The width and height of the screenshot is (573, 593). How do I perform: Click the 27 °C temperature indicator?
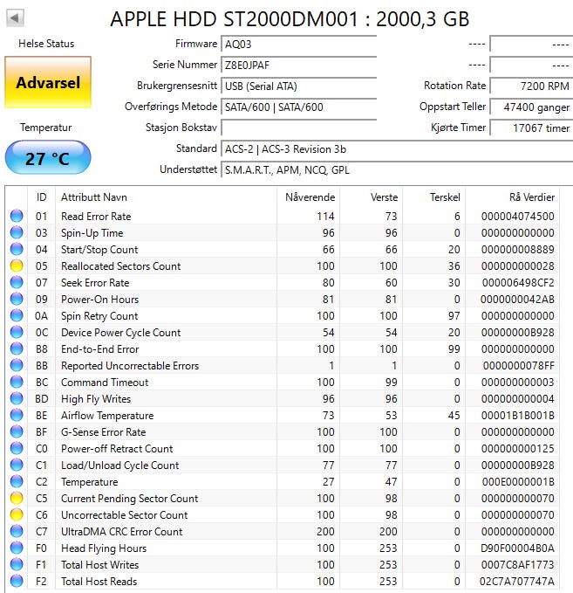47,159
